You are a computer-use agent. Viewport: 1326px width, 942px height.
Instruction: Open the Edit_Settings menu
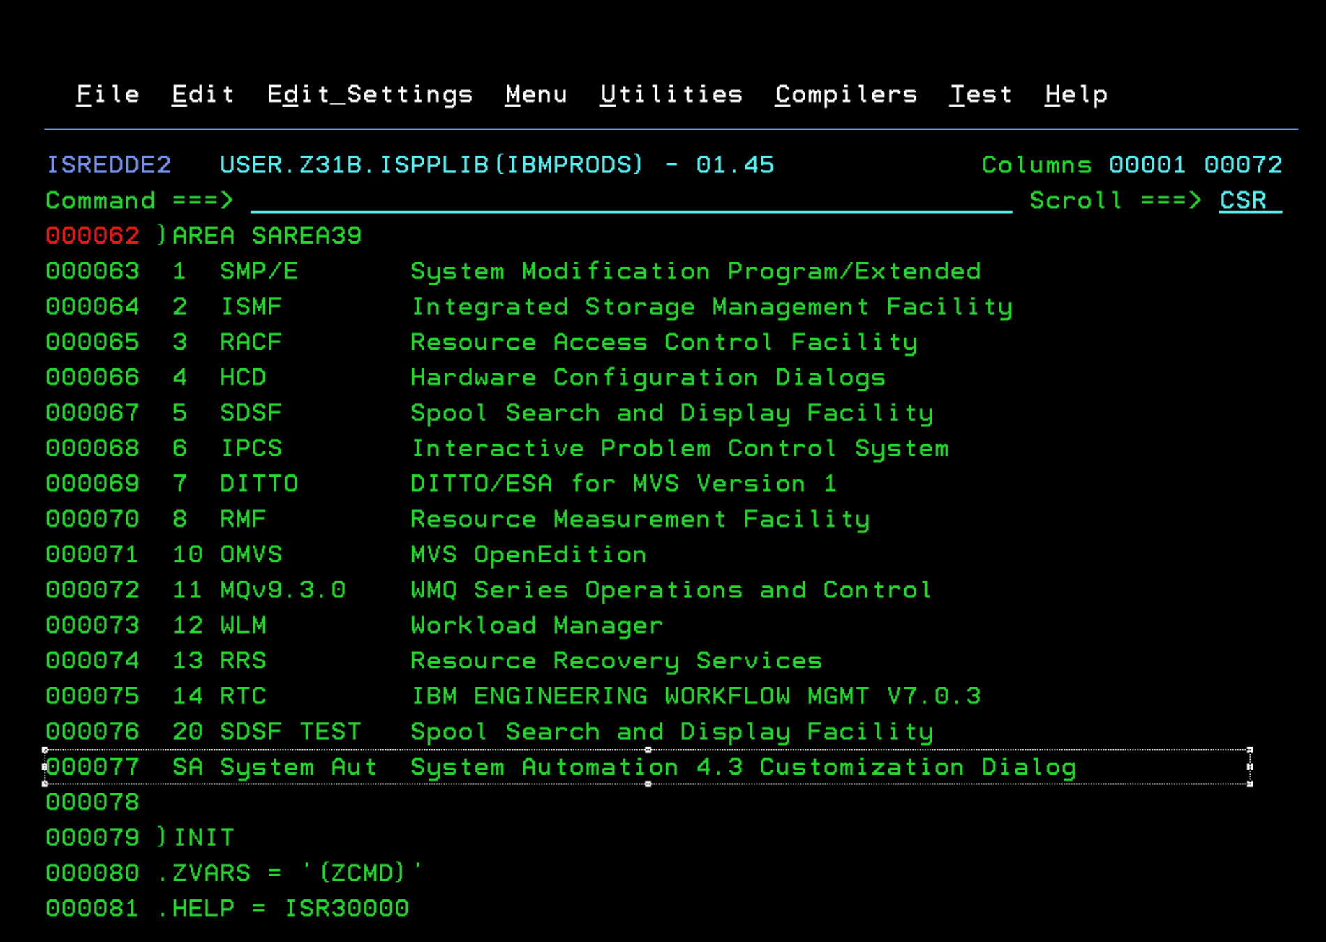pyautogui.click(x=369, y=94)
